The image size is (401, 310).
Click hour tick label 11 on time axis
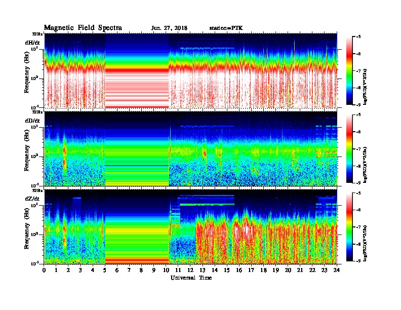pyautogui.click(x=178, y=270)
